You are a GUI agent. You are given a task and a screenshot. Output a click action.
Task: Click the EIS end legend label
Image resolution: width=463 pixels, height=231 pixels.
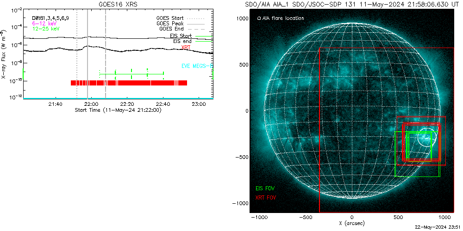point(182,41)
